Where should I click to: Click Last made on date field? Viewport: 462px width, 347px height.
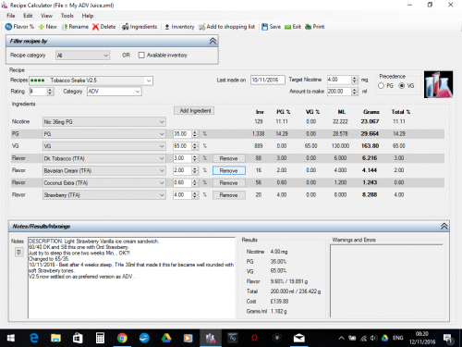point(268,80)
